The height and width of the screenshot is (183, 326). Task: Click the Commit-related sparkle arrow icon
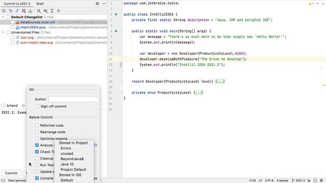click(17, 11)
